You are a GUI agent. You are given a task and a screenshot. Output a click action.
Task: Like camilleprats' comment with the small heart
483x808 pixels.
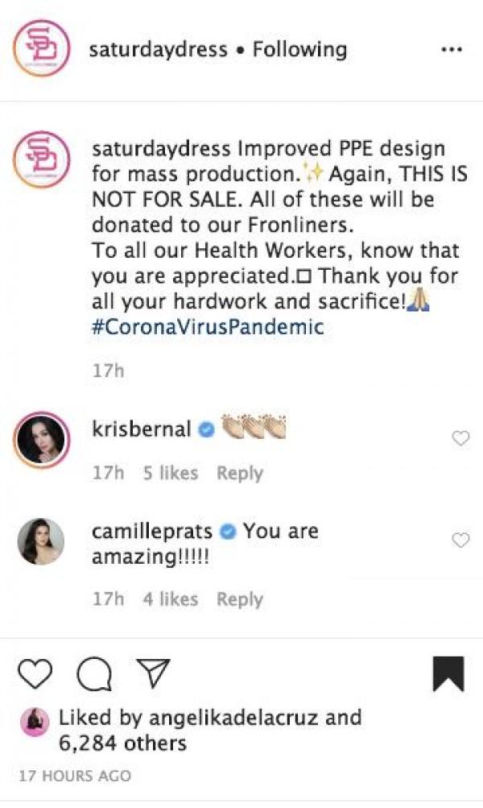coord(460,541)
